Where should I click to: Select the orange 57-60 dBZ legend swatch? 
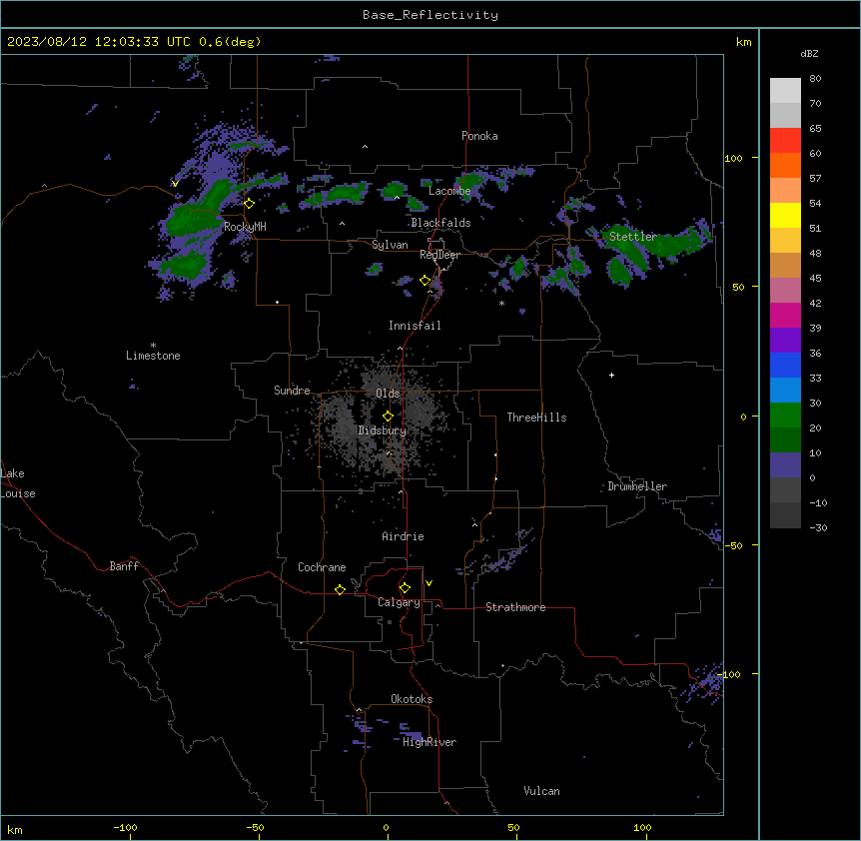[x=785, y=165]
